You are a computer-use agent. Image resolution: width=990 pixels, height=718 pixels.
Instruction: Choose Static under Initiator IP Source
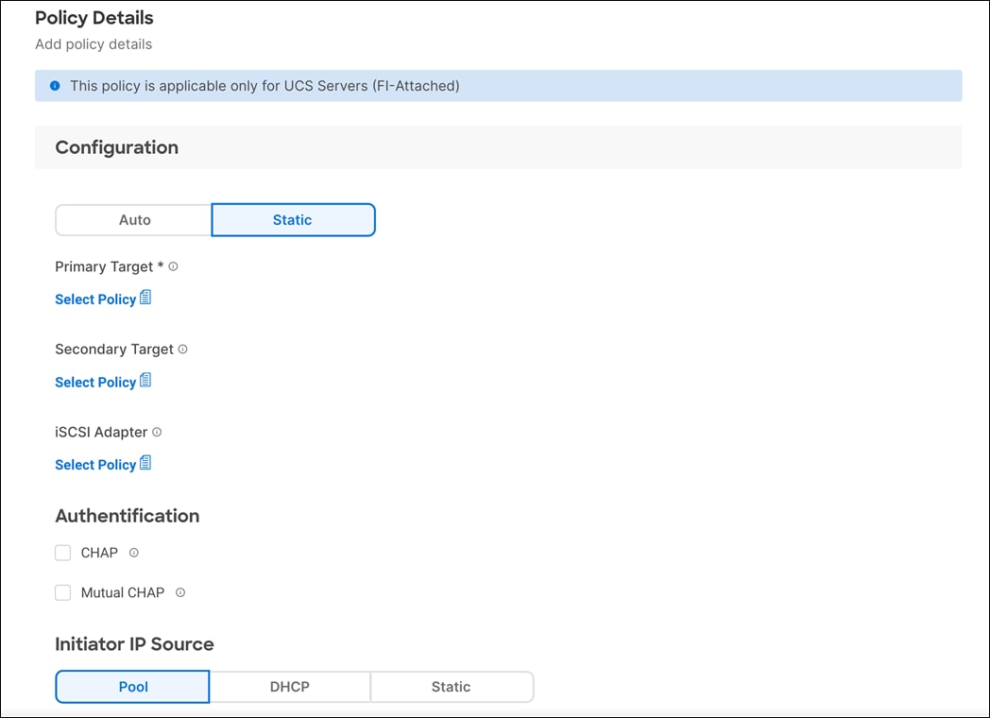(452, 687)
